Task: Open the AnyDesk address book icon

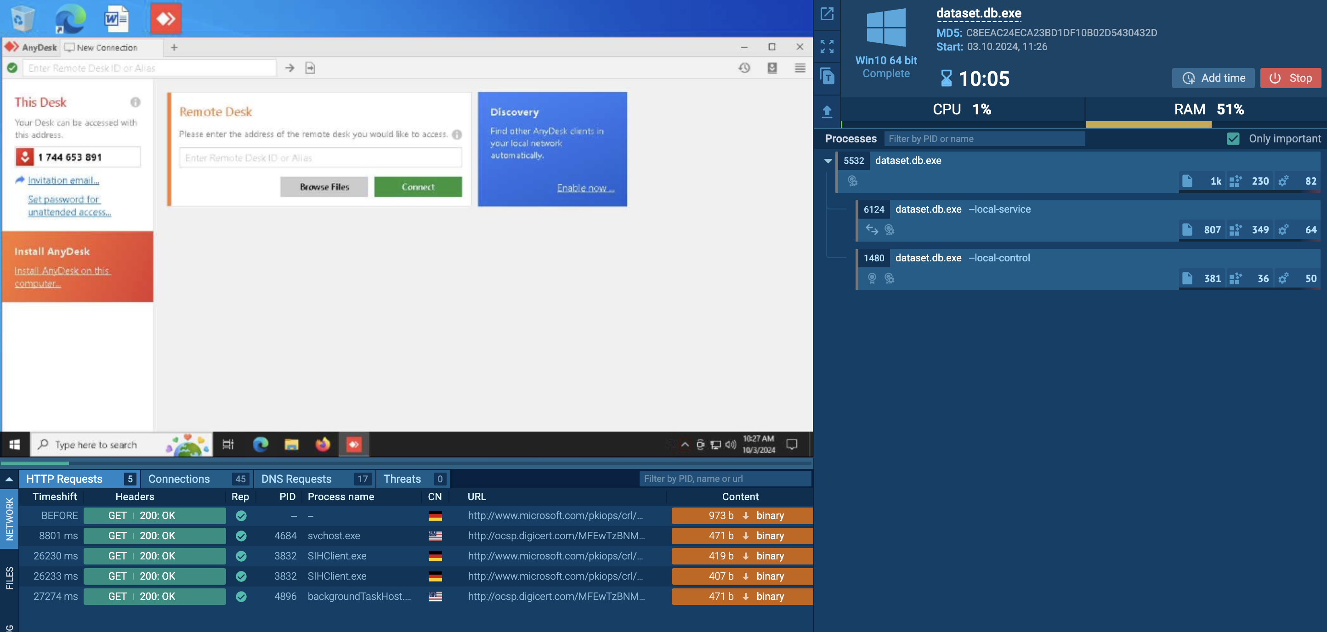Action: (771, 68)
